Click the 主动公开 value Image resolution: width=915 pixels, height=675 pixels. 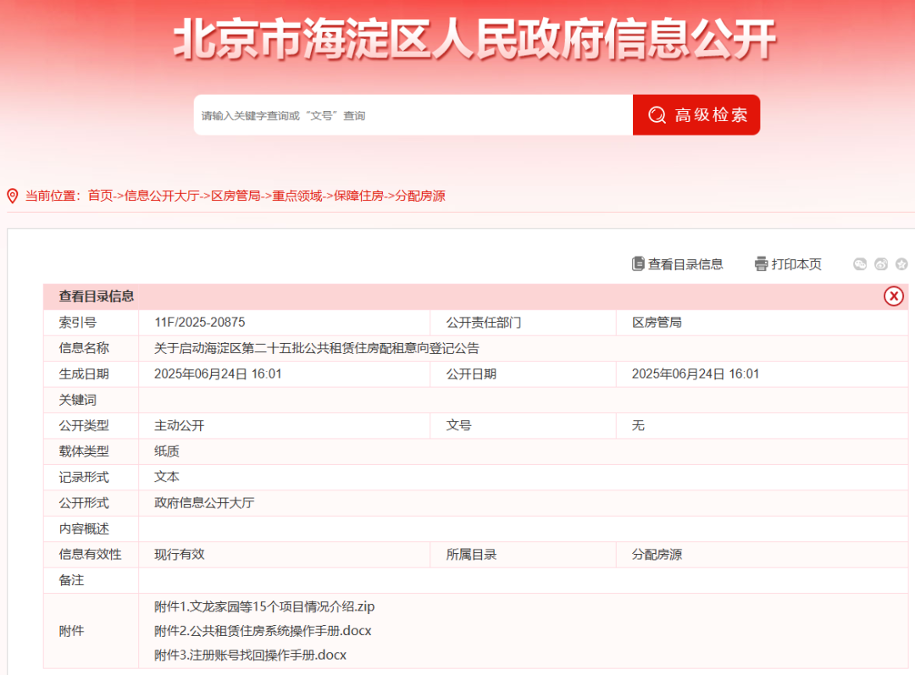coord(179,425)
